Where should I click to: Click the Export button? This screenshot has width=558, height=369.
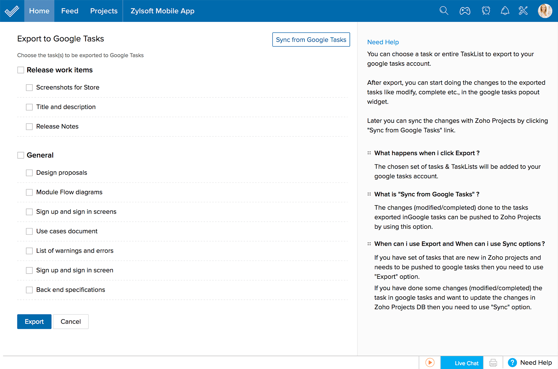click(34, 321)
